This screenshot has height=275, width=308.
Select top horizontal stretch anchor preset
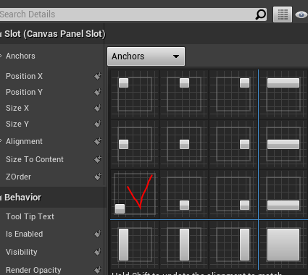pos(283,94)
